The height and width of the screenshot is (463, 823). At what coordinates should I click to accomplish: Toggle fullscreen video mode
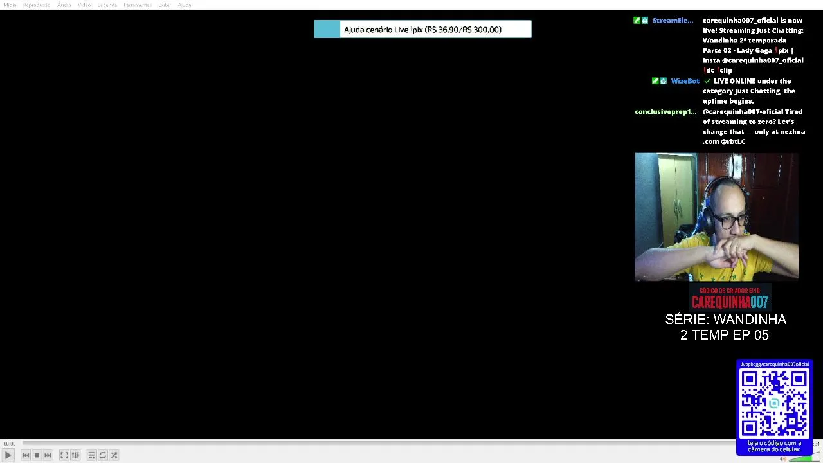pos(64,455)
